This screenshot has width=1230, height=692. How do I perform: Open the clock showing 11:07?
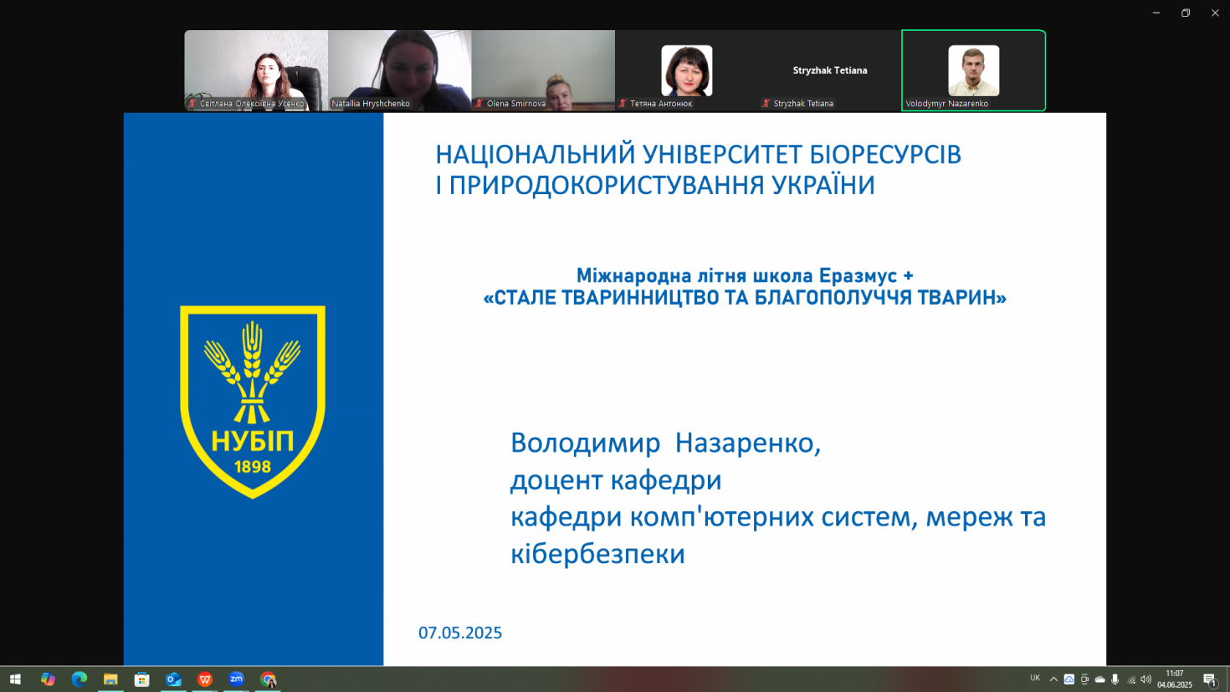click(1175, 679)
